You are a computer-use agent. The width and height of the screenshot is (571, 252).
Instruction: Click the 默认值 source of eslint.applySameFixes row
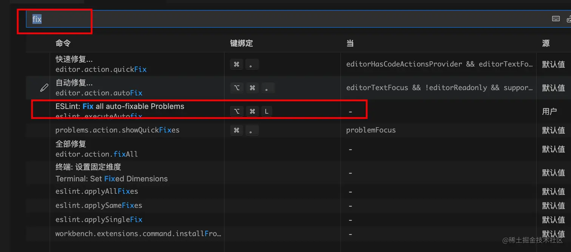[x=554, y=206]
